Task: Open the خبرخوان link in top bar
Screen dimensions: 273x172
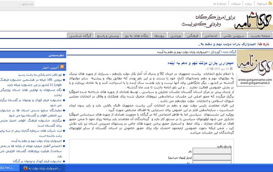Action: pos(262,4)
